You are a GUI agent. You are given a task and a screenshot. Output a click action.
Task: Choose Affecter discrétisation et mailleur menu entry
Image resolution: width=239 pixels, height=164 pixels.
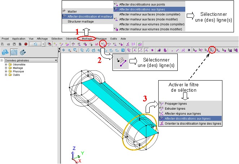(87, 16)
